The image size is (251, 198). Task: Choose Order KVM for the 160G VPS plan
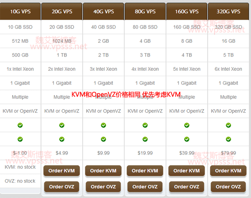pos(187,171)
